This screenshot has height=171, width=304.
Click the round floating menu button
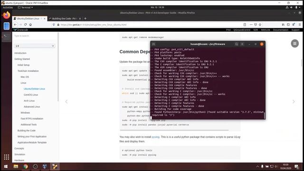coord(294,43)
